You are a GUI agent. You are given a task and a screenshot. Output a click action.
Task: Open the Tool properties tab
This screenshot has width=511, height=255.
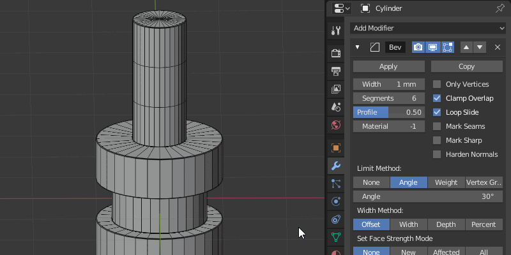coord(336,31)
